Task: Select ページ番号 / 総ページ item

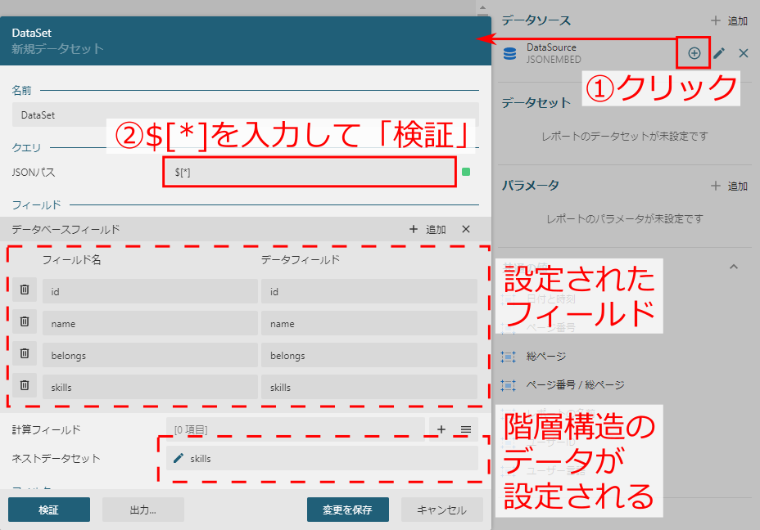Action: point(576,385)
